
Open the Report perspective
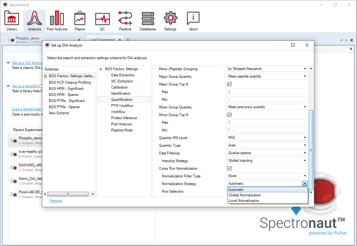click(x=80, y=21)
